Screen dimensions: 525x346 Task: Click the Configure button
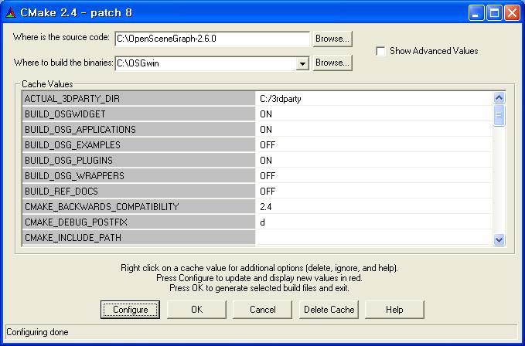tap(130, 310)
